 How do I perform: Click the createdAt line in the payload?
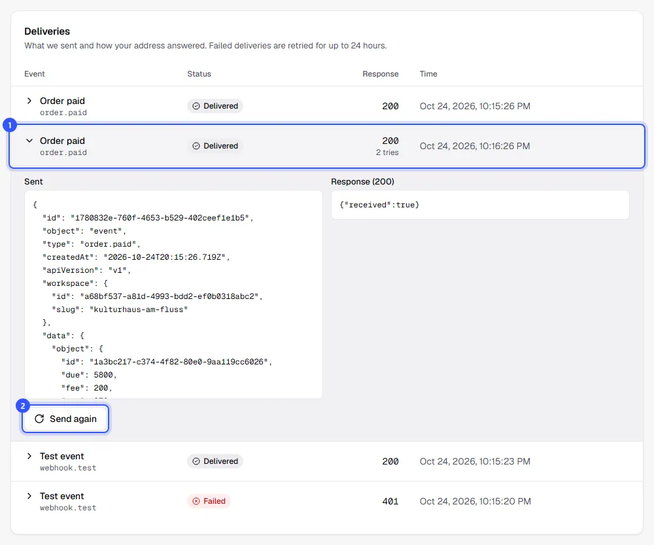136,257
